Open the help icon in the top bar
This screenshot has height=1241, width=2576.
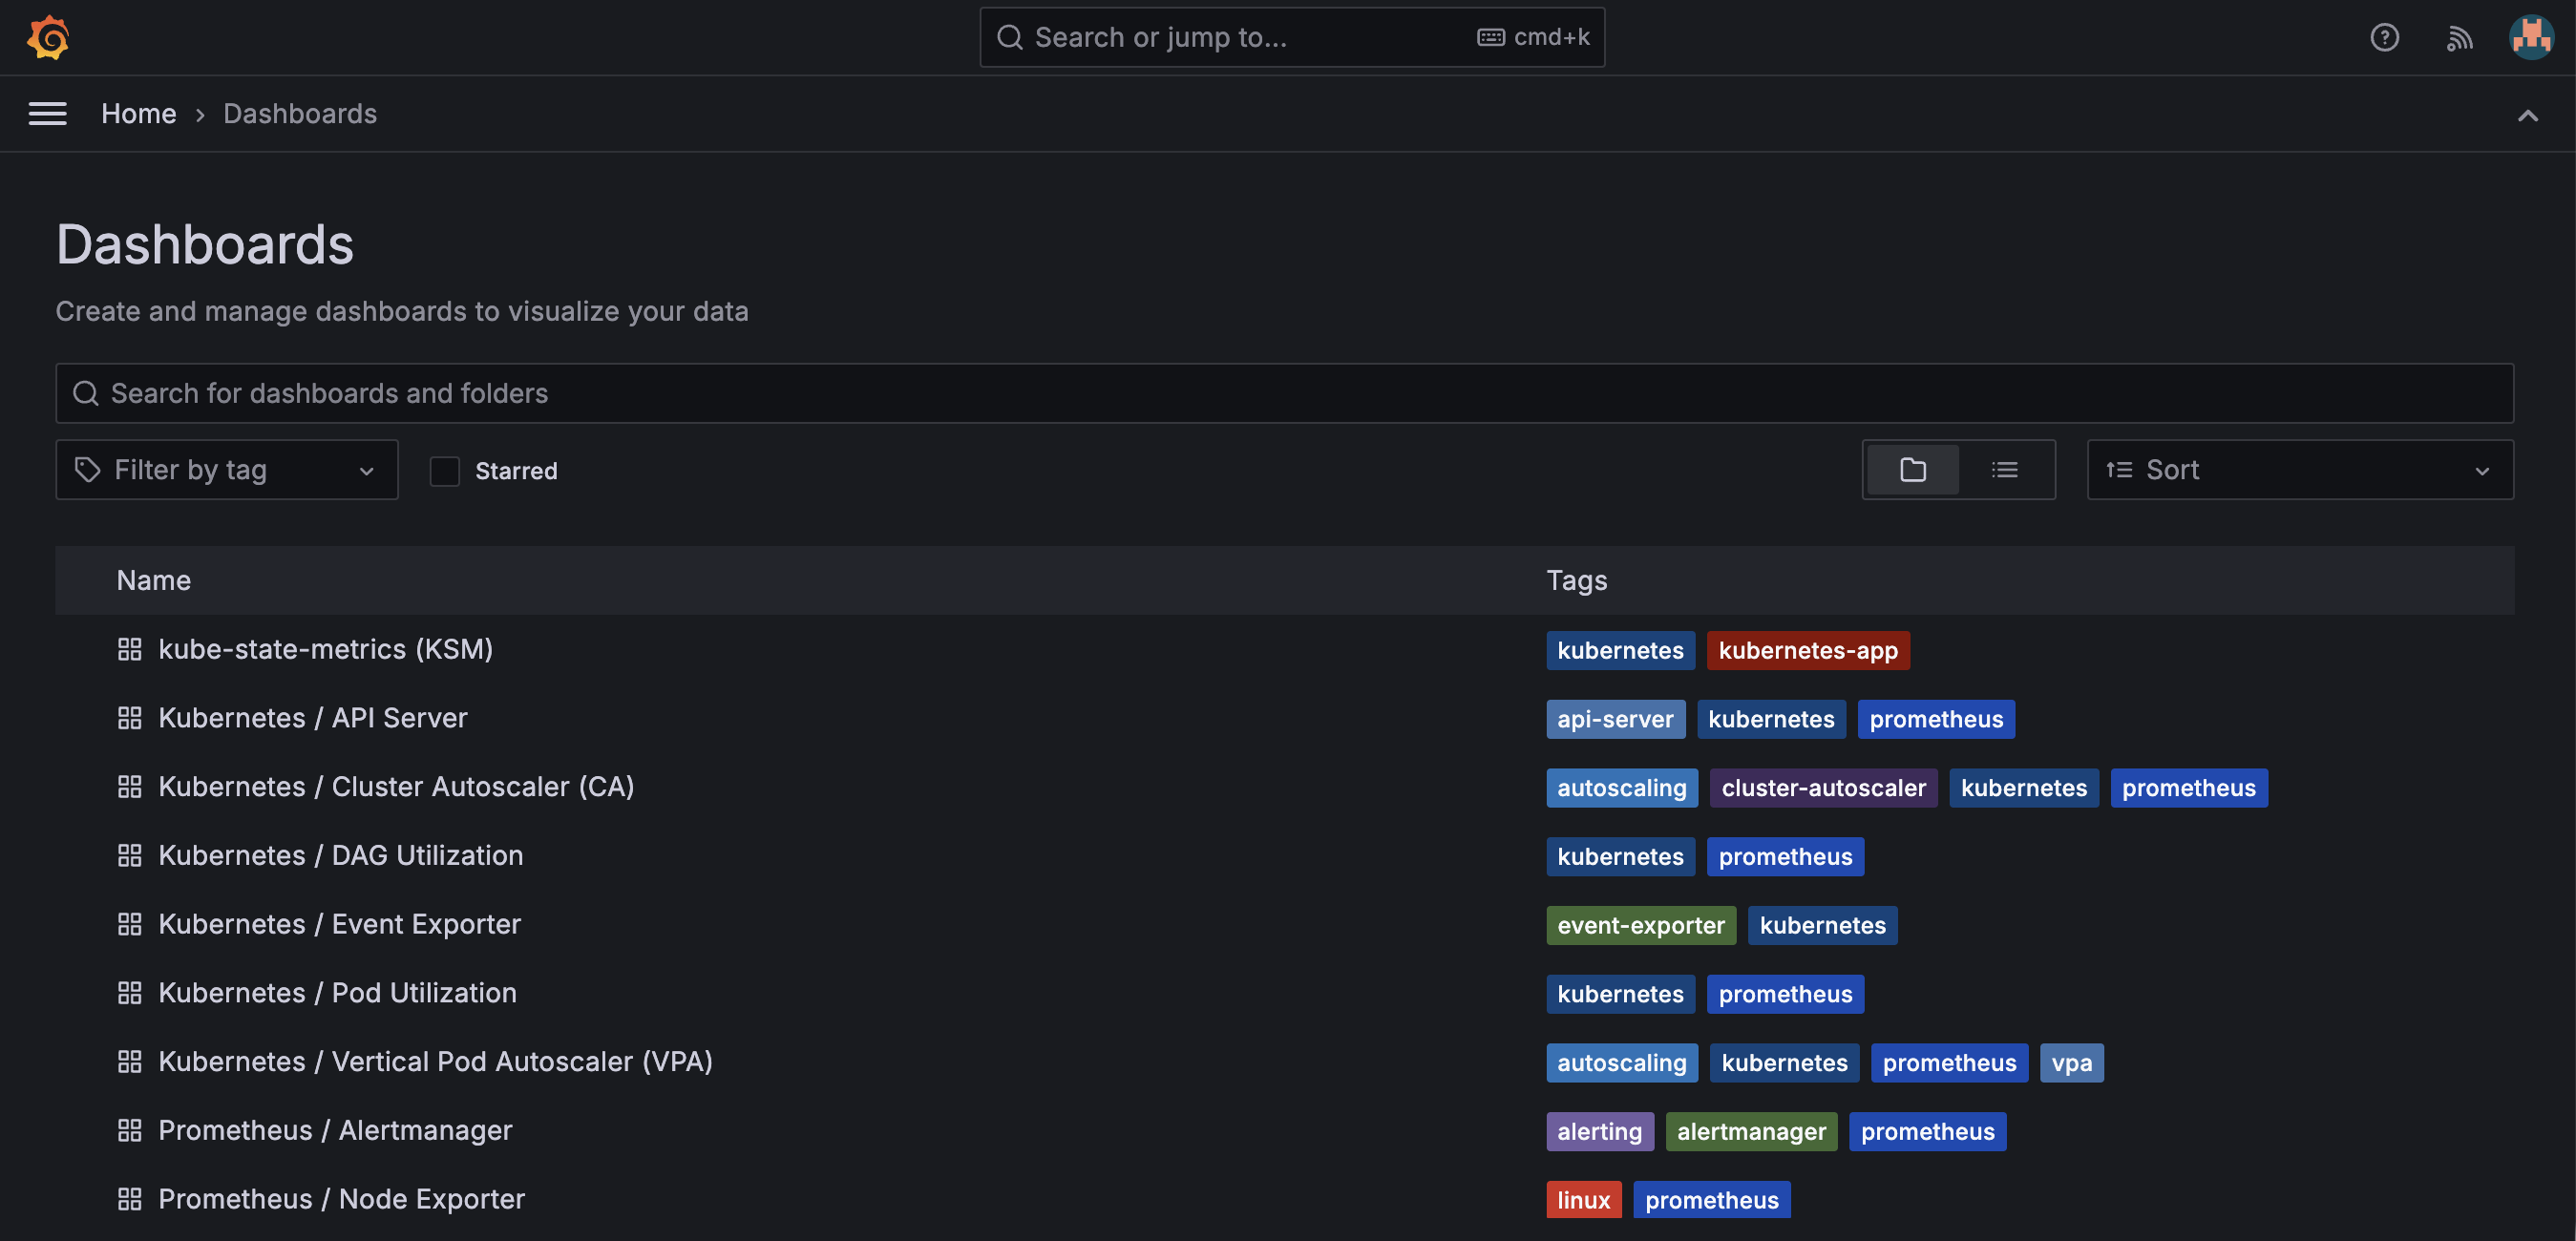pyautogui.click(x=2385, y=37)
